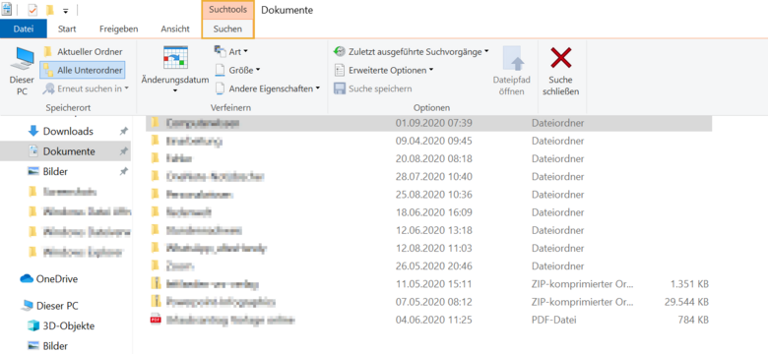Switch to the Ansicht ribbon tab
The width and height of the screenshot is (768, 354).
tap(175, 29)
